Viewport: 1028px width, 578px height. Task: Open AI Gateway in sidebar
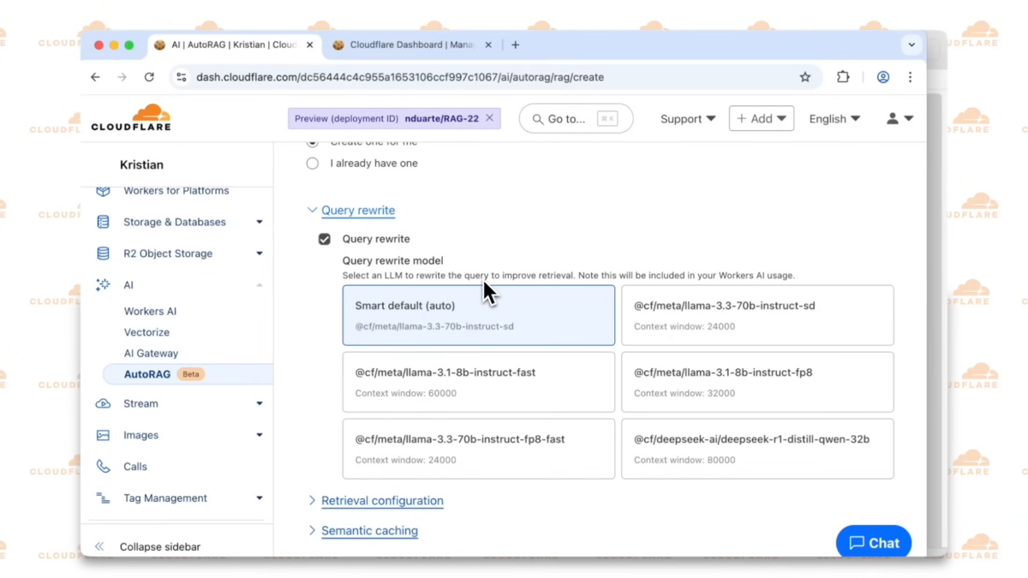(151, 354)
